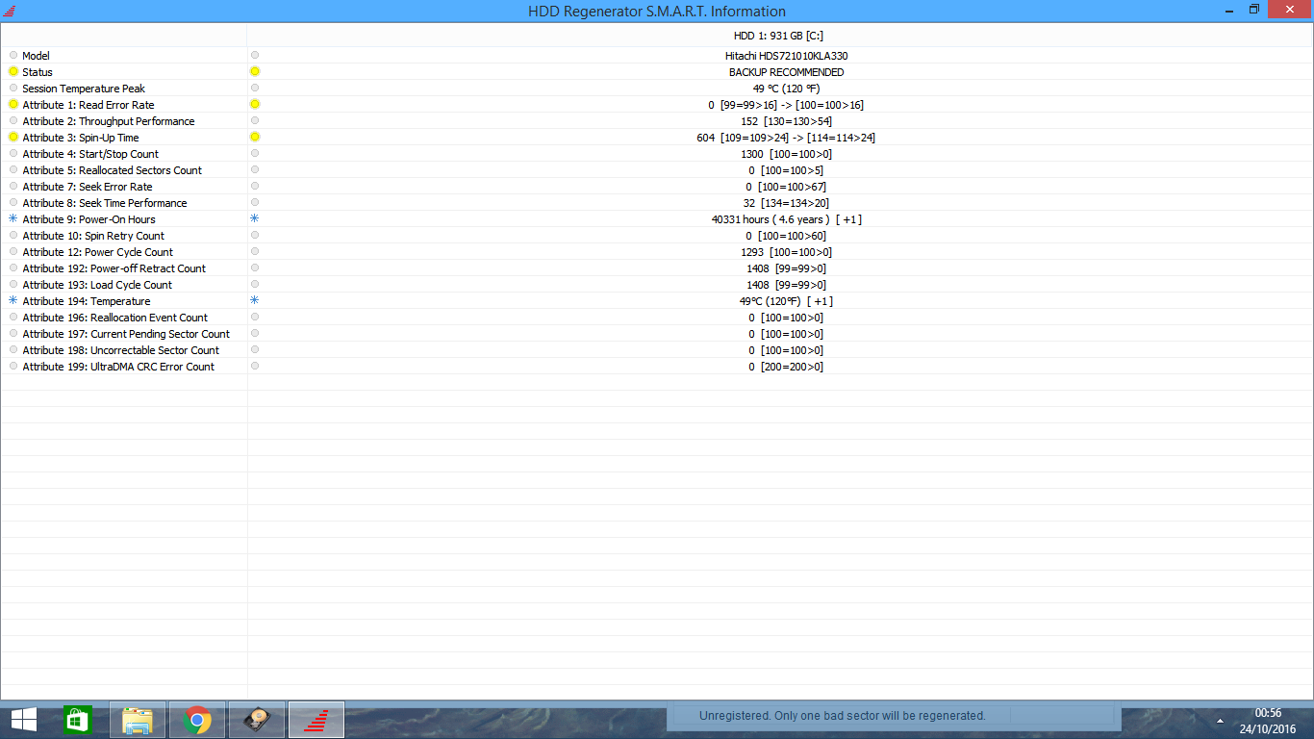Select Attribute 192: Power-off Retract Count label
Viewport: 1314px width, 739px height.
click(114, 268)
